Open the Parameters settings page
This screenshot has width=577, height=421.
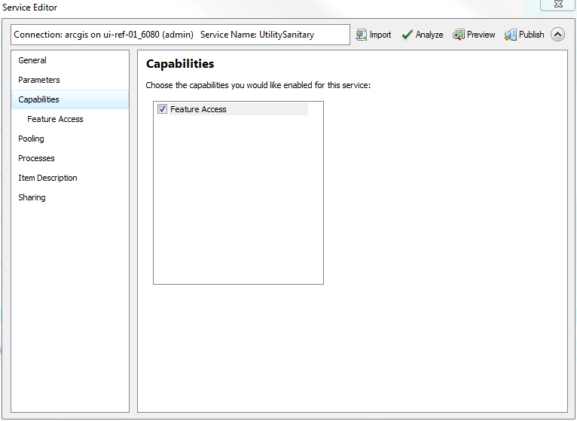click(70, 80)
